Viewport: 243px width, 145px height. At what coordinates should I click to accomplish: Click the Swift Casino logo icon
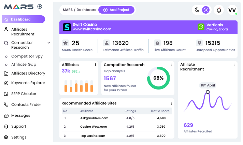(67, 27)
